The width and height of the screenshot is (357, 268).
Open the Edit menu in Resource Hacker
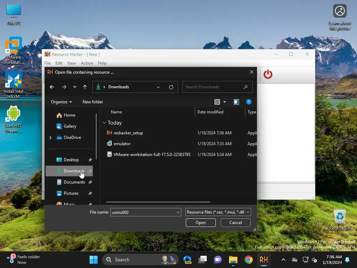[x=59, y=63]
